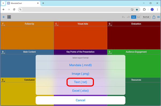Screen dimensions: 161x106
Task: Click the orange Follow-Up cell body
Action: point(27,38)
